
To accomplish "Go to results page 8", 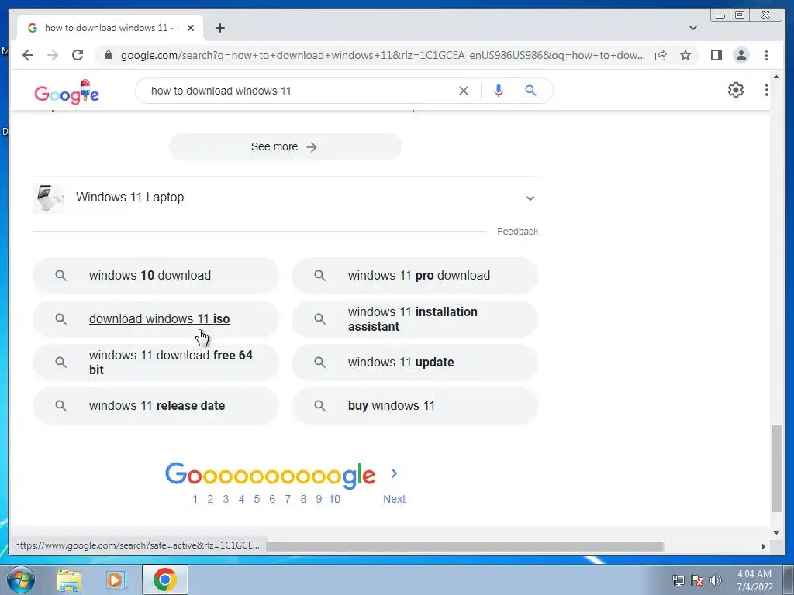I will click(303, 499).
